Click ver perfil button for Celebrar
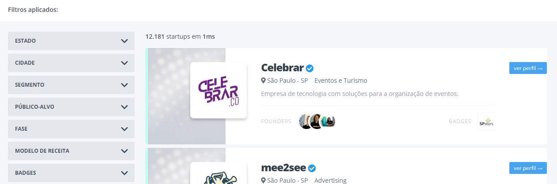 (528, 68)
